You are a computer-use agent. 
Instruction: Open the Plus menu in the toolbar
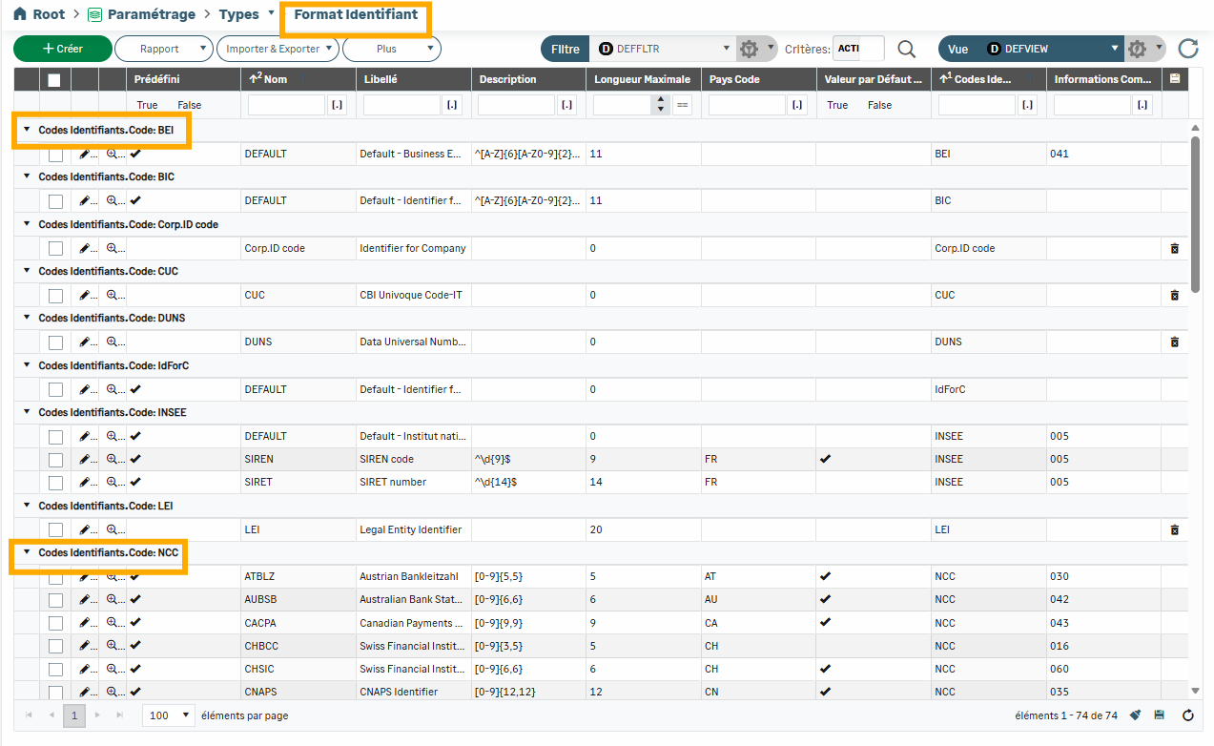[391, 49]
